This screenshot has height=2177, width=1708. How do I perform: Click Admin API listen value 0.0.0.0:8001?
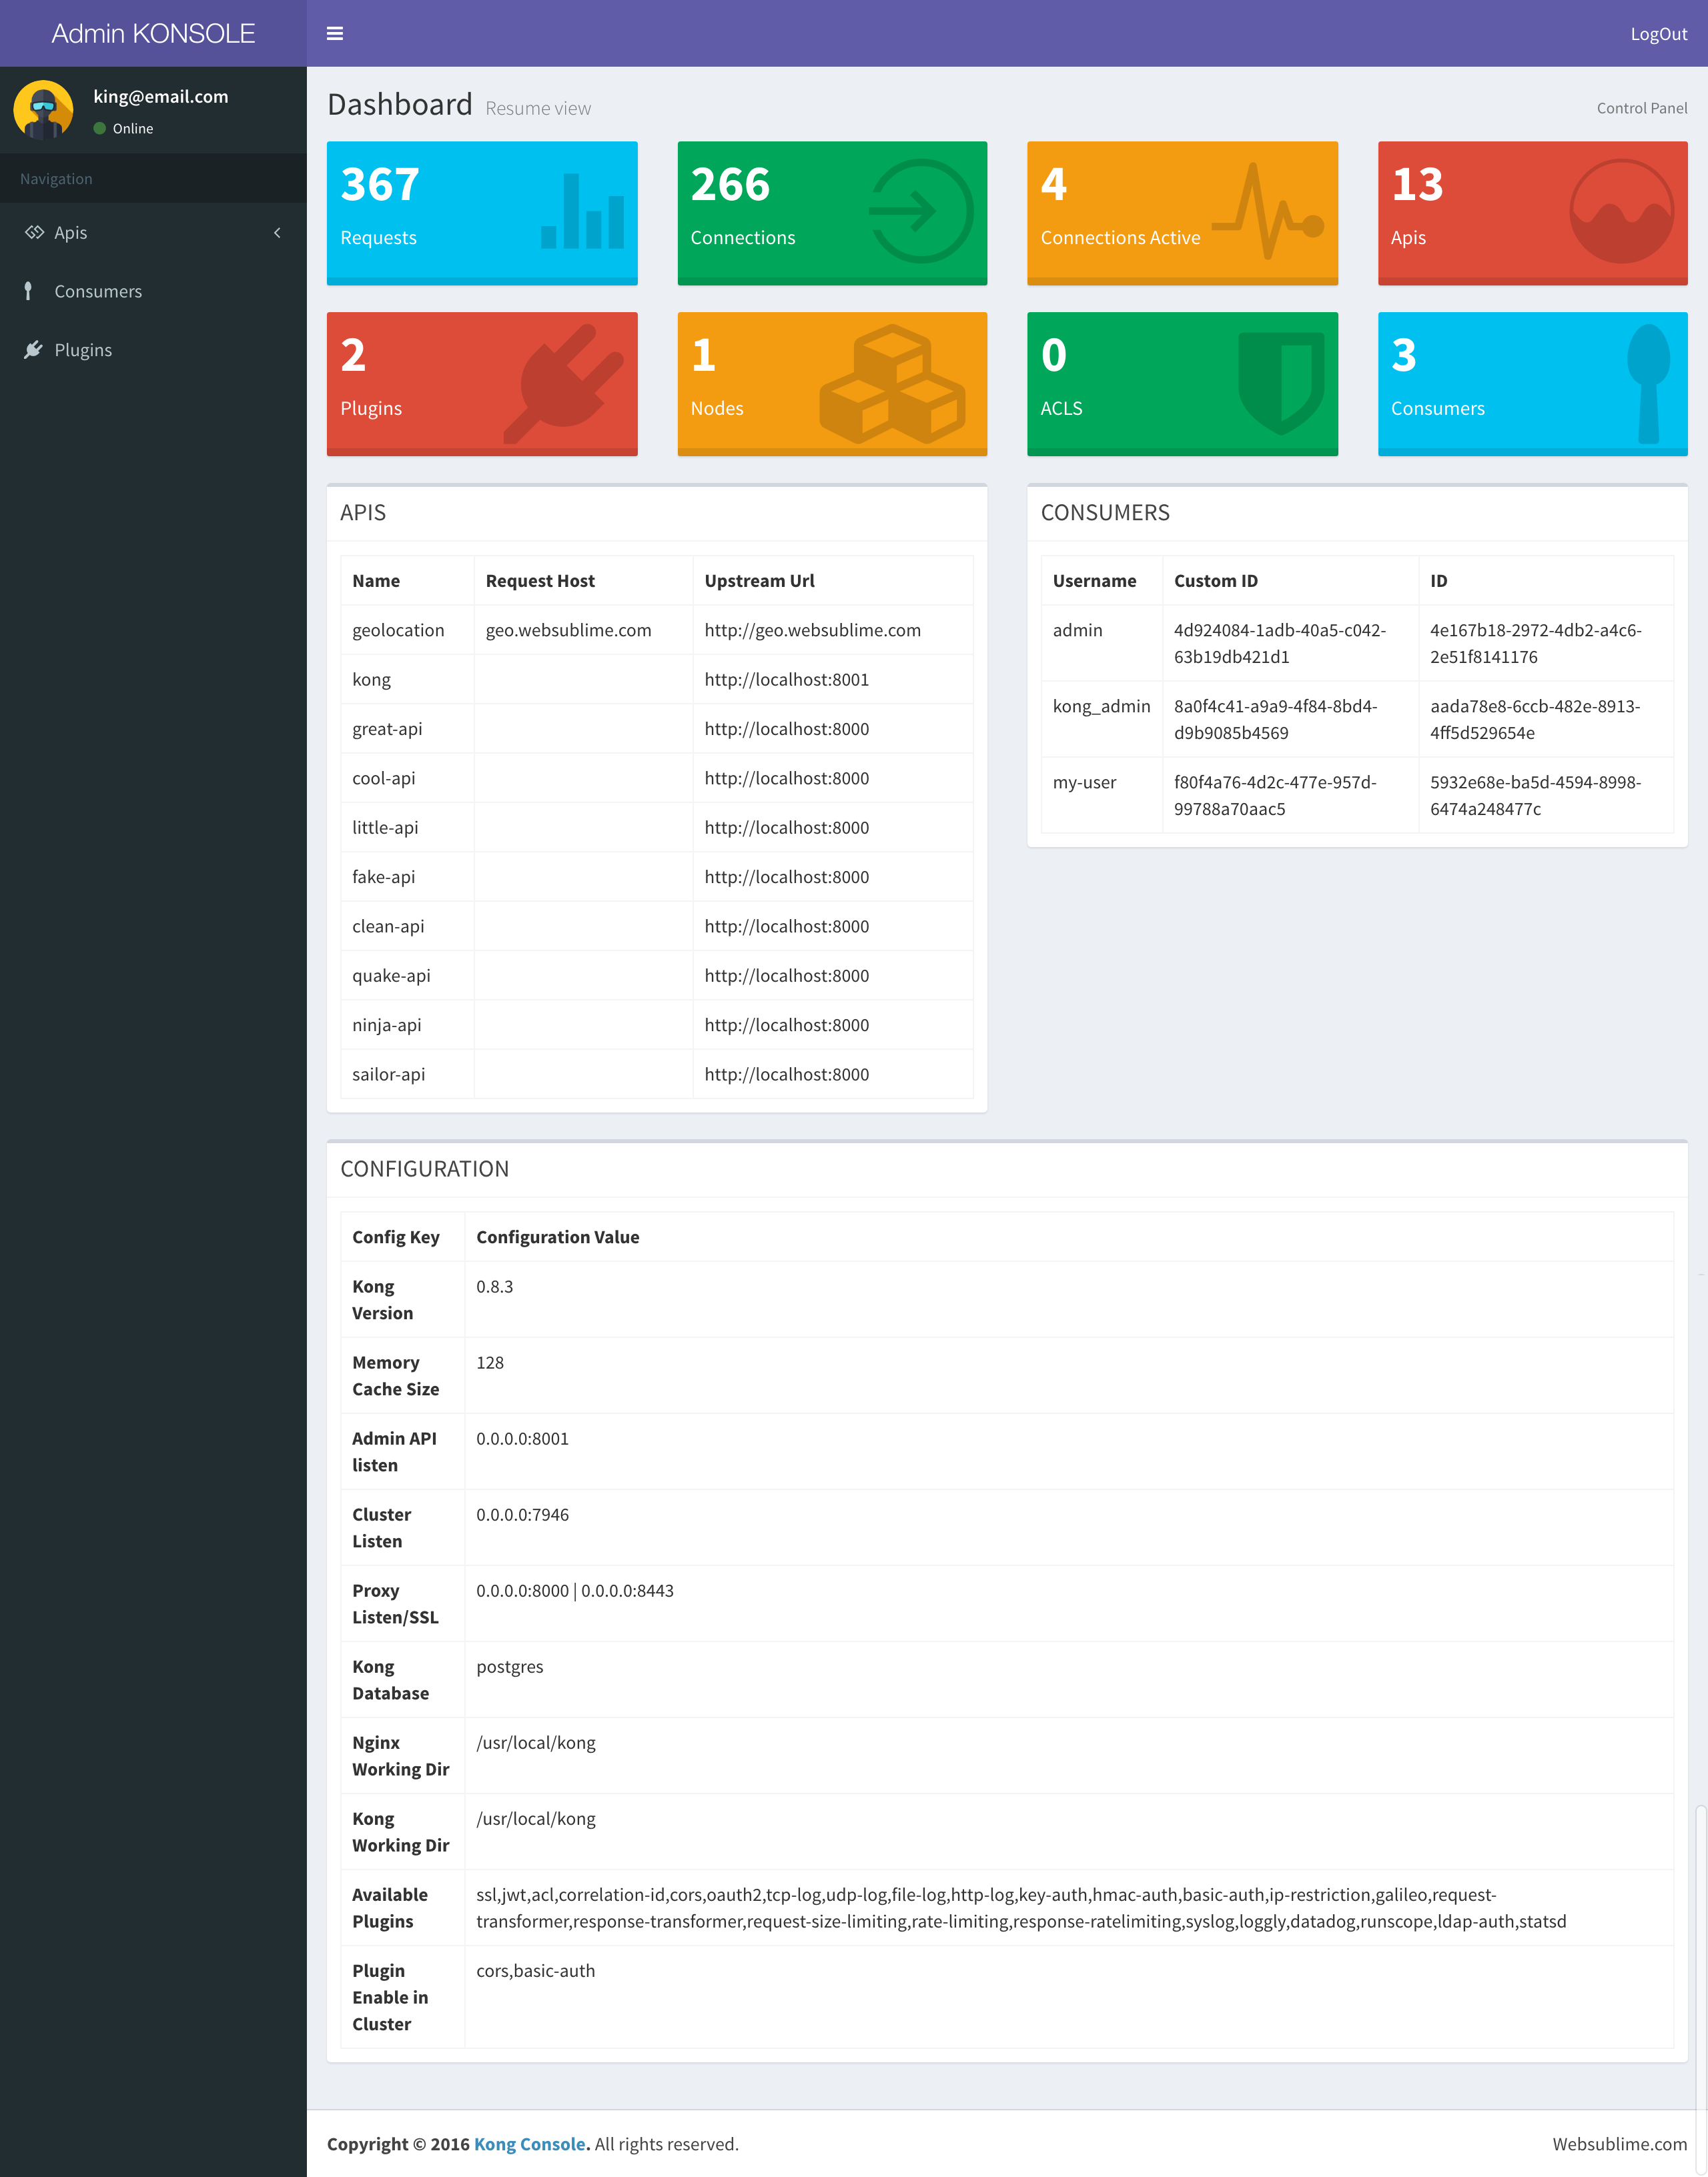522,1439
